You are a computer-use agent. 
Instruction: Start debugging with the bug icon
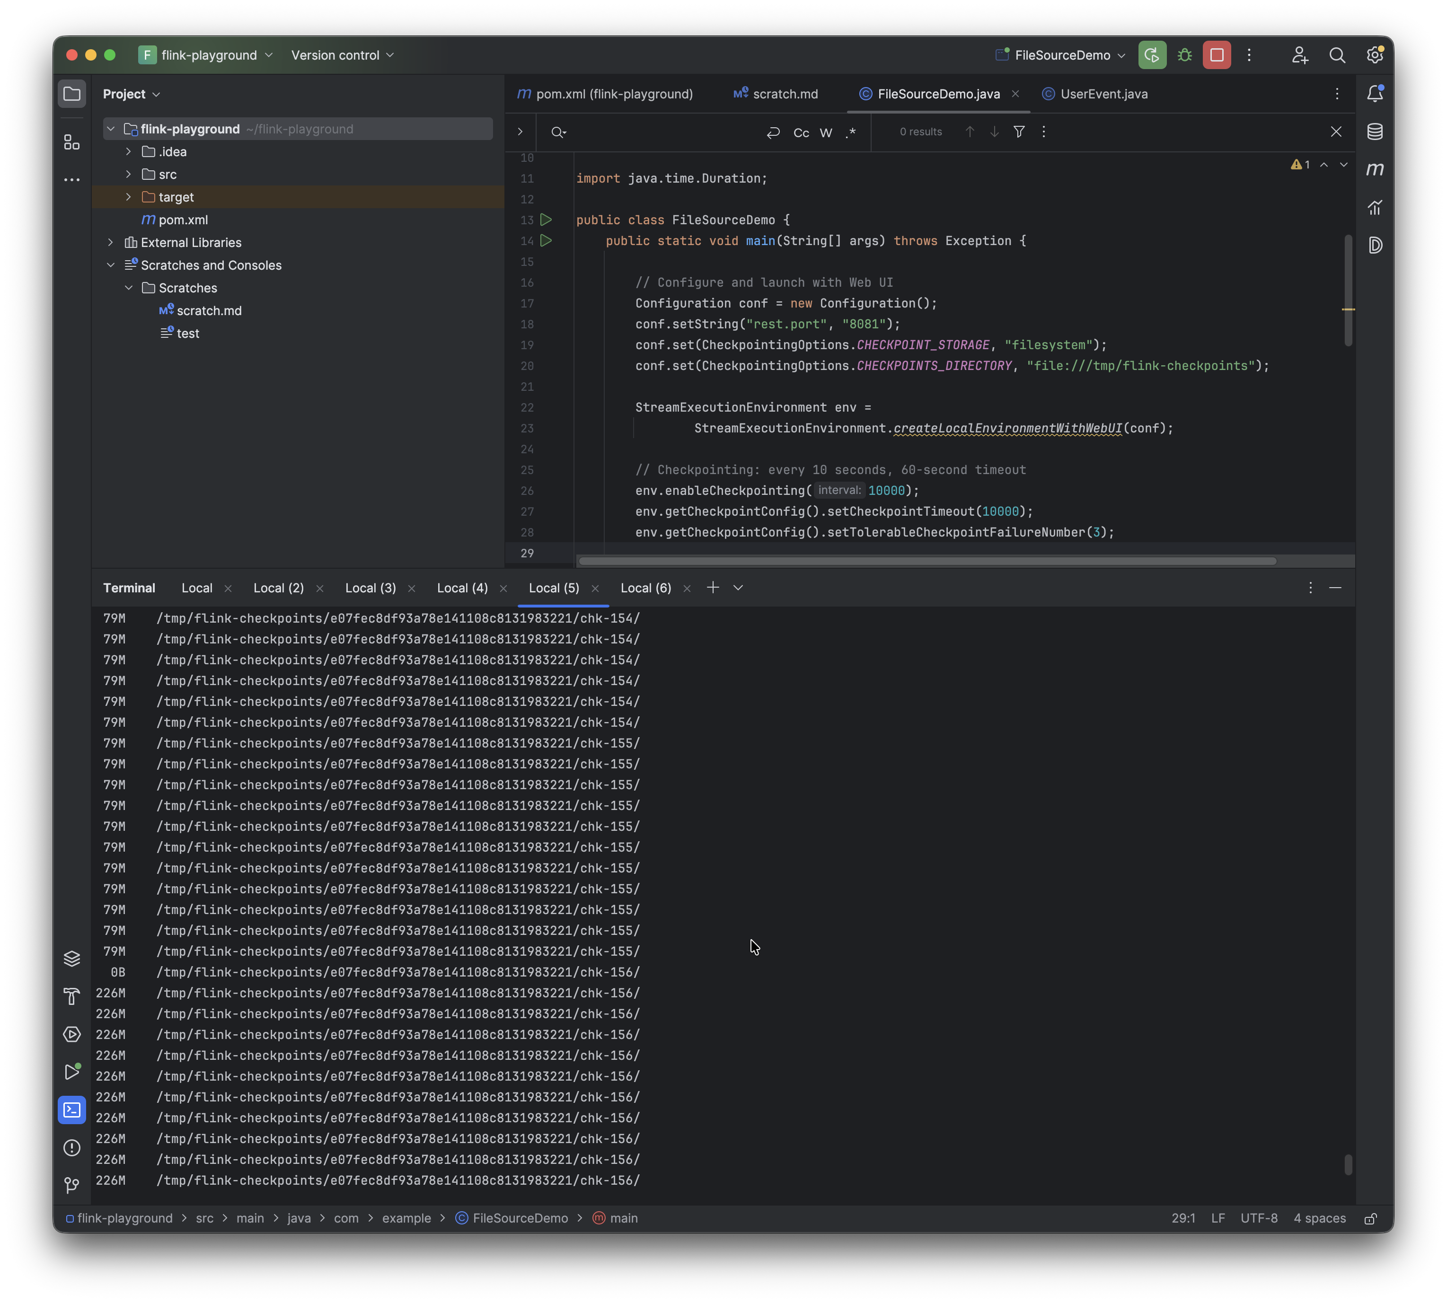[x=1184, y=55]
